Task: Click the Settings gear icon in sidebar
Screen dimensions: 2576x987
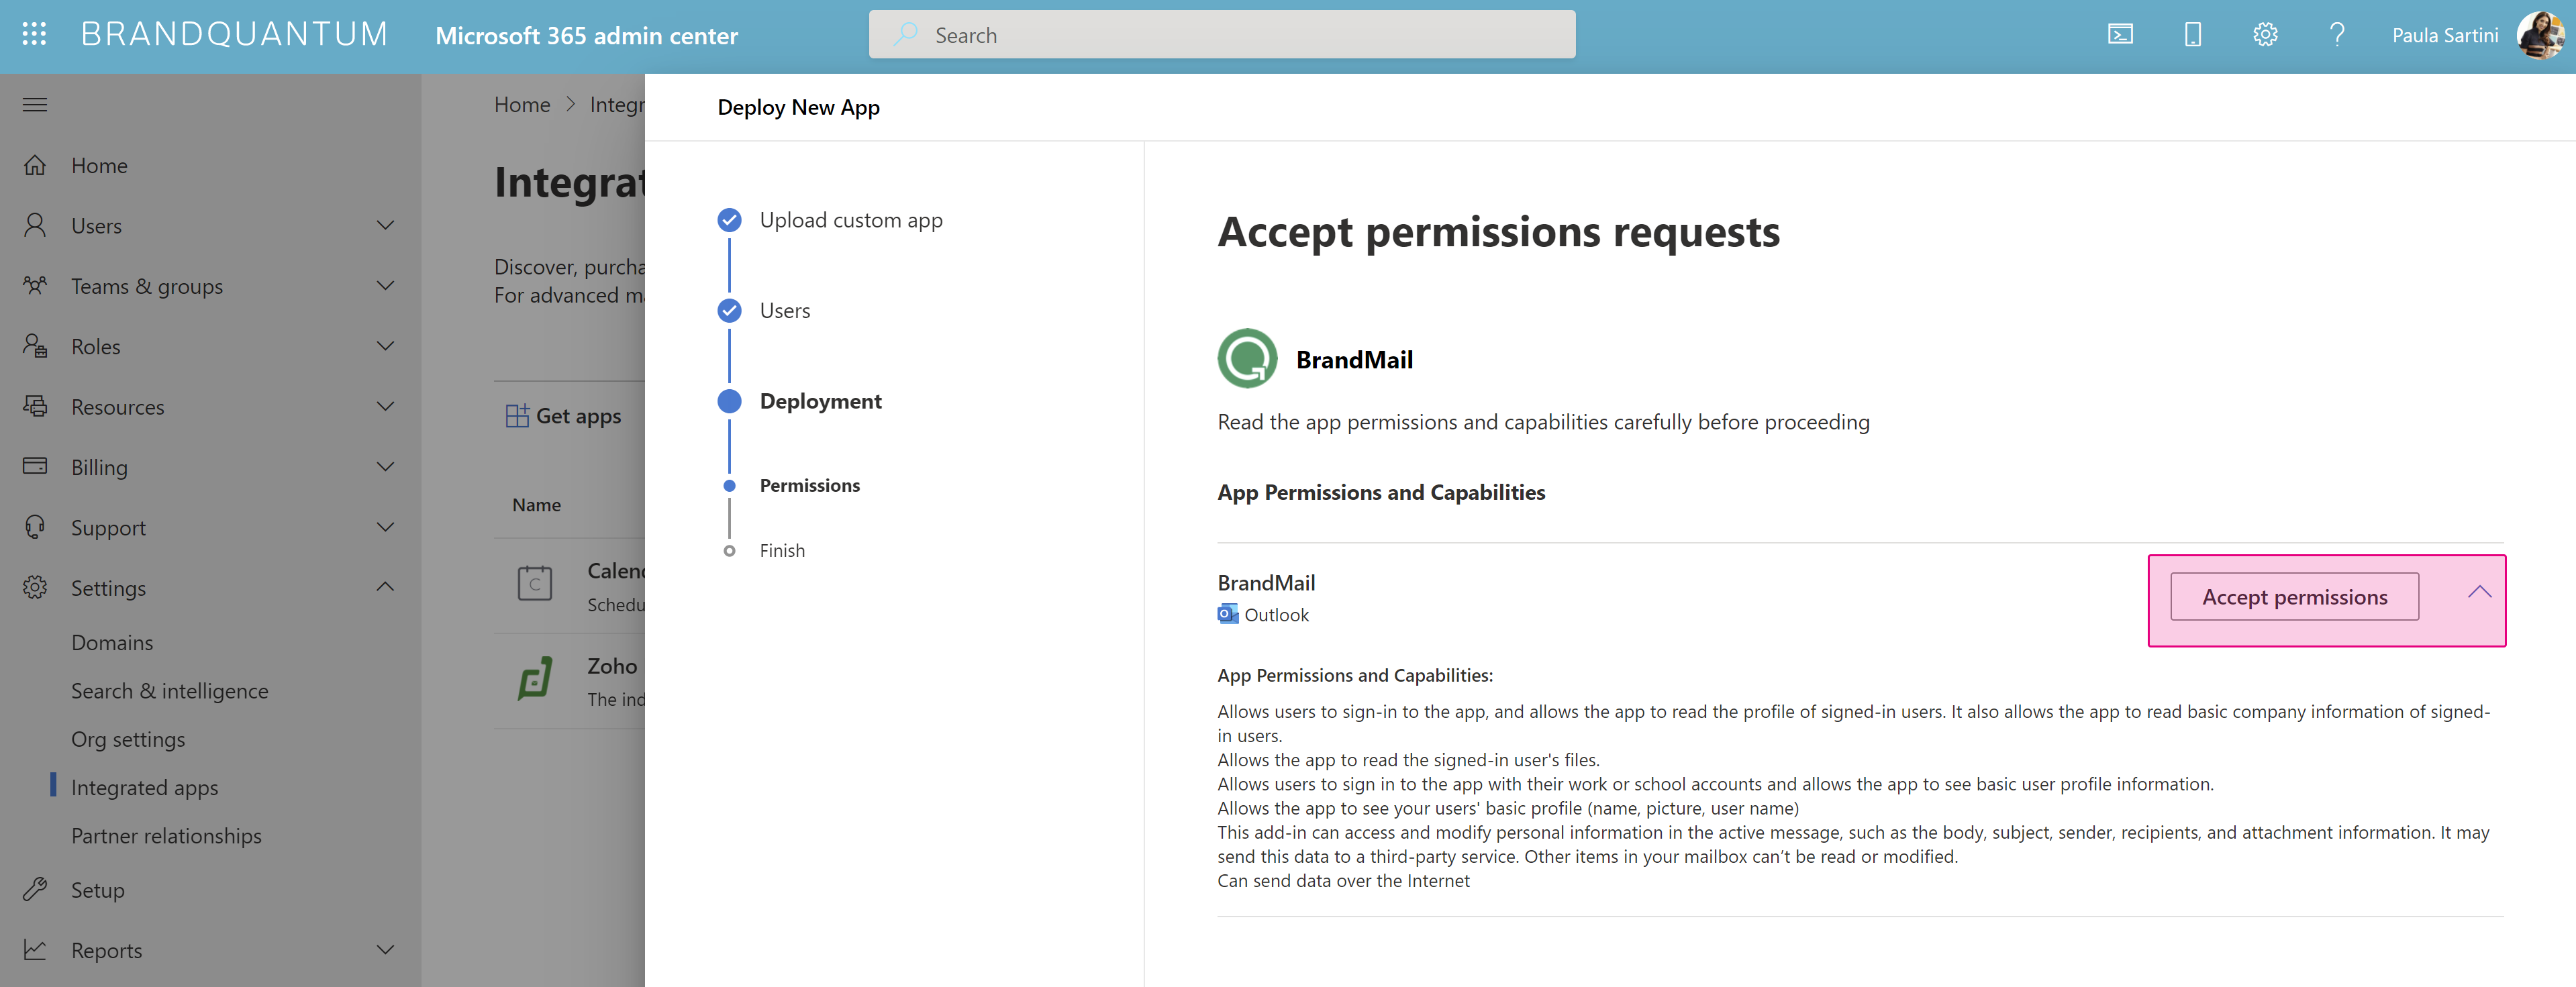Action: coord(35,587)
